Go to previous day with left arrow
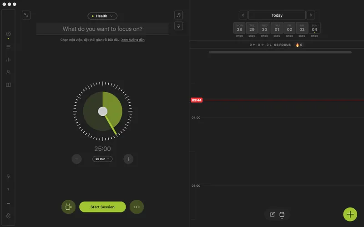This screenshot has width=364, height=227. pos(243,15)
